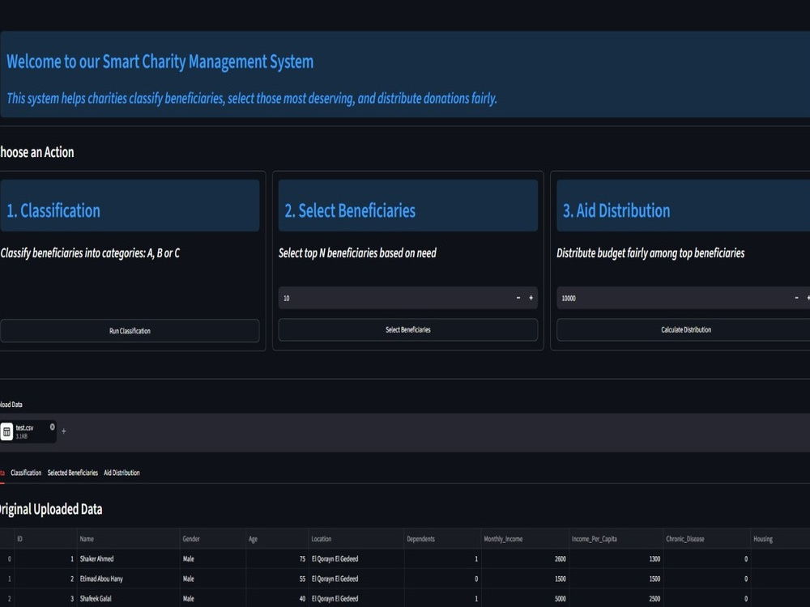Click the Welcome to Smart Charity heading
Image resolution: width=810 pixels, height=607 pixels.
click(160, 62)
